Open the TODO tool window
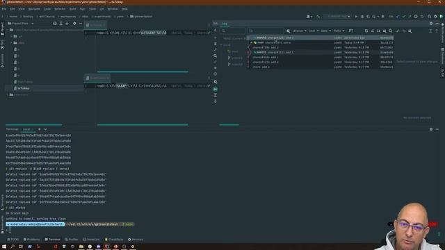Image resolution: width=445 pixels, height=250 pixels. point(13,240)
